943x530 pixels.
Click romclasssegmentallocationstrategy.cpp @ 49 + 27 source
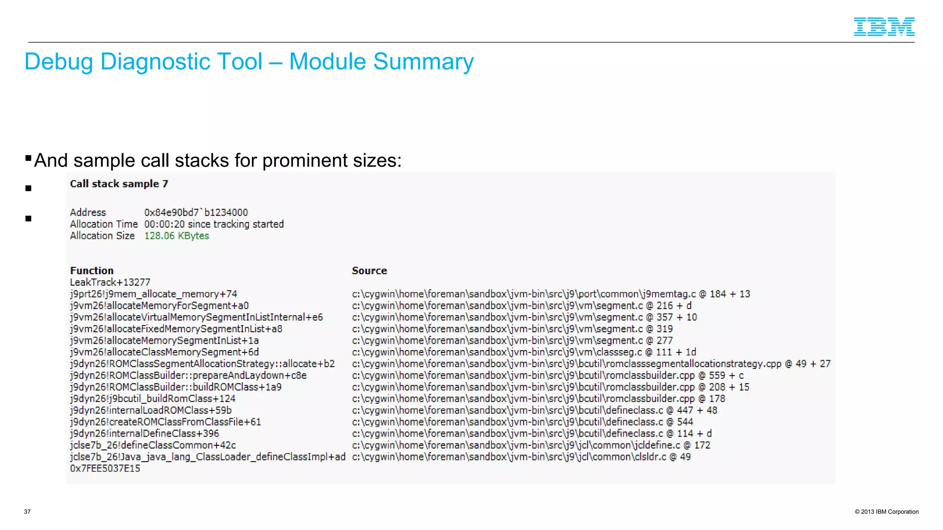point(592,363)
